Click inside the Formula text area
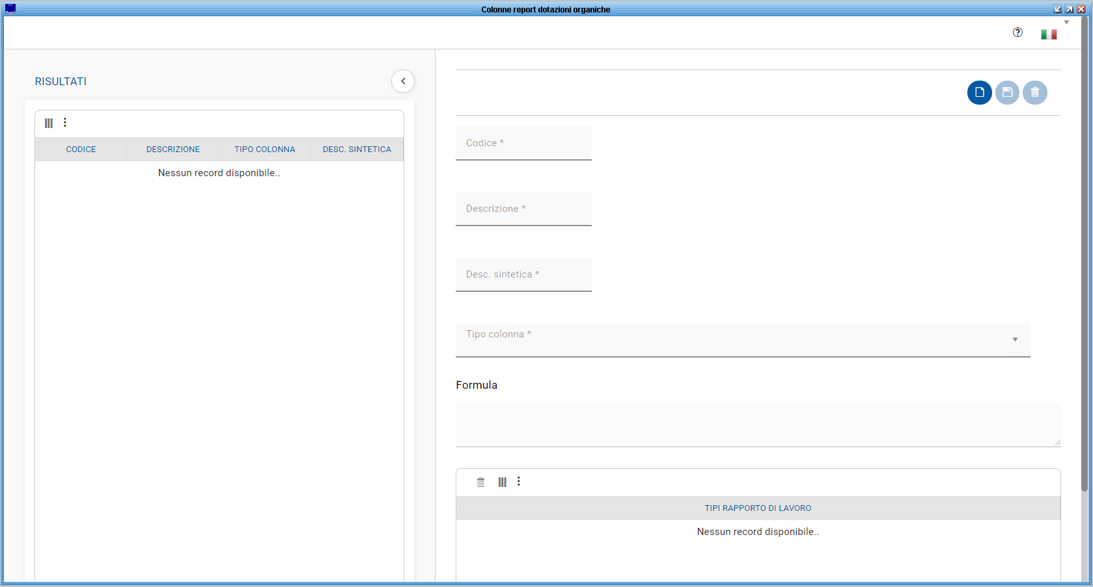Image resolution: width=1093 pixels, height=587 pixels. [758, 424]
